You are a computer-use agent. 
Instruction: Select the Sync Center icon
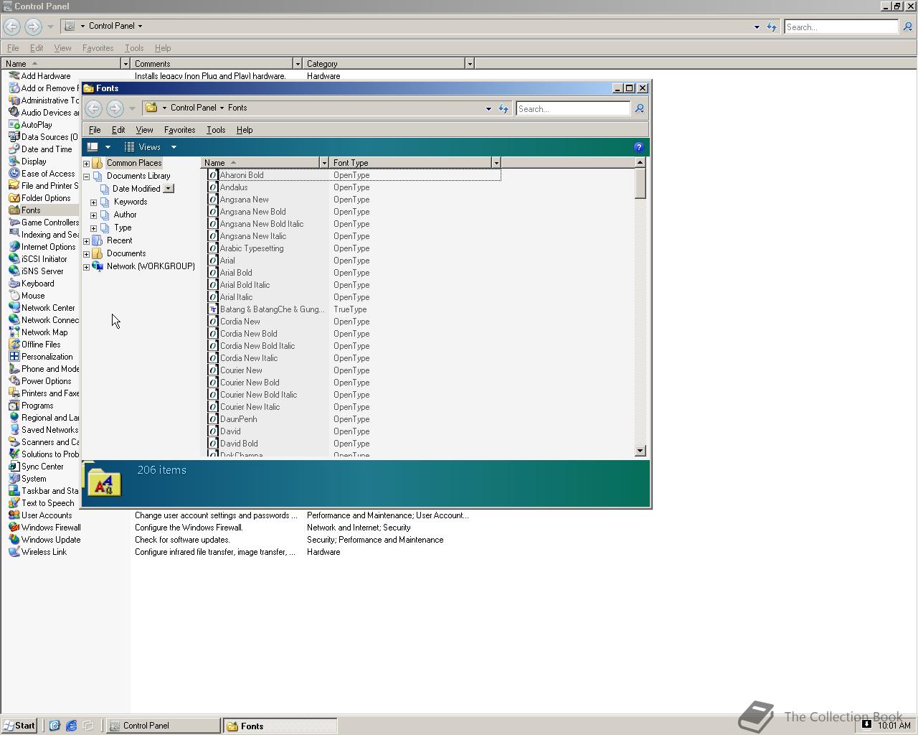(14, 467)
